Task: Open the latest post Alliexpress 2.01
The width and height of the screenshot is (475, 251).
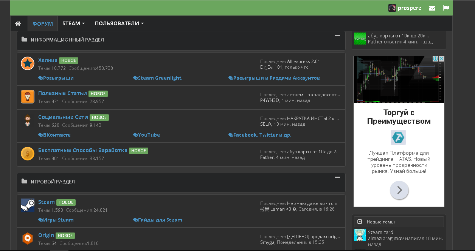Action: pos(303,61)
